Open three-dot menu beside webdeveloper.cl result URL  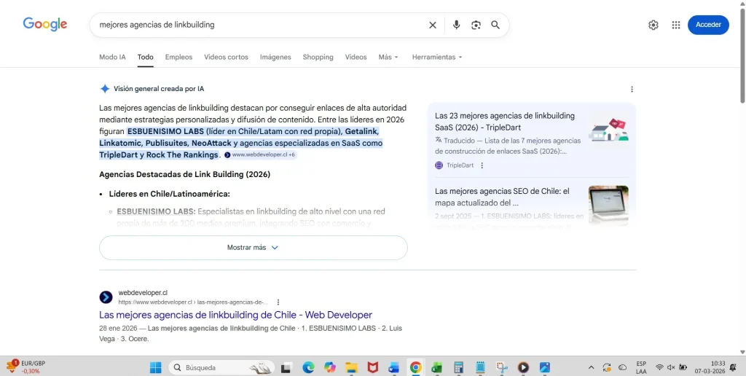click(x=278, y=302)
